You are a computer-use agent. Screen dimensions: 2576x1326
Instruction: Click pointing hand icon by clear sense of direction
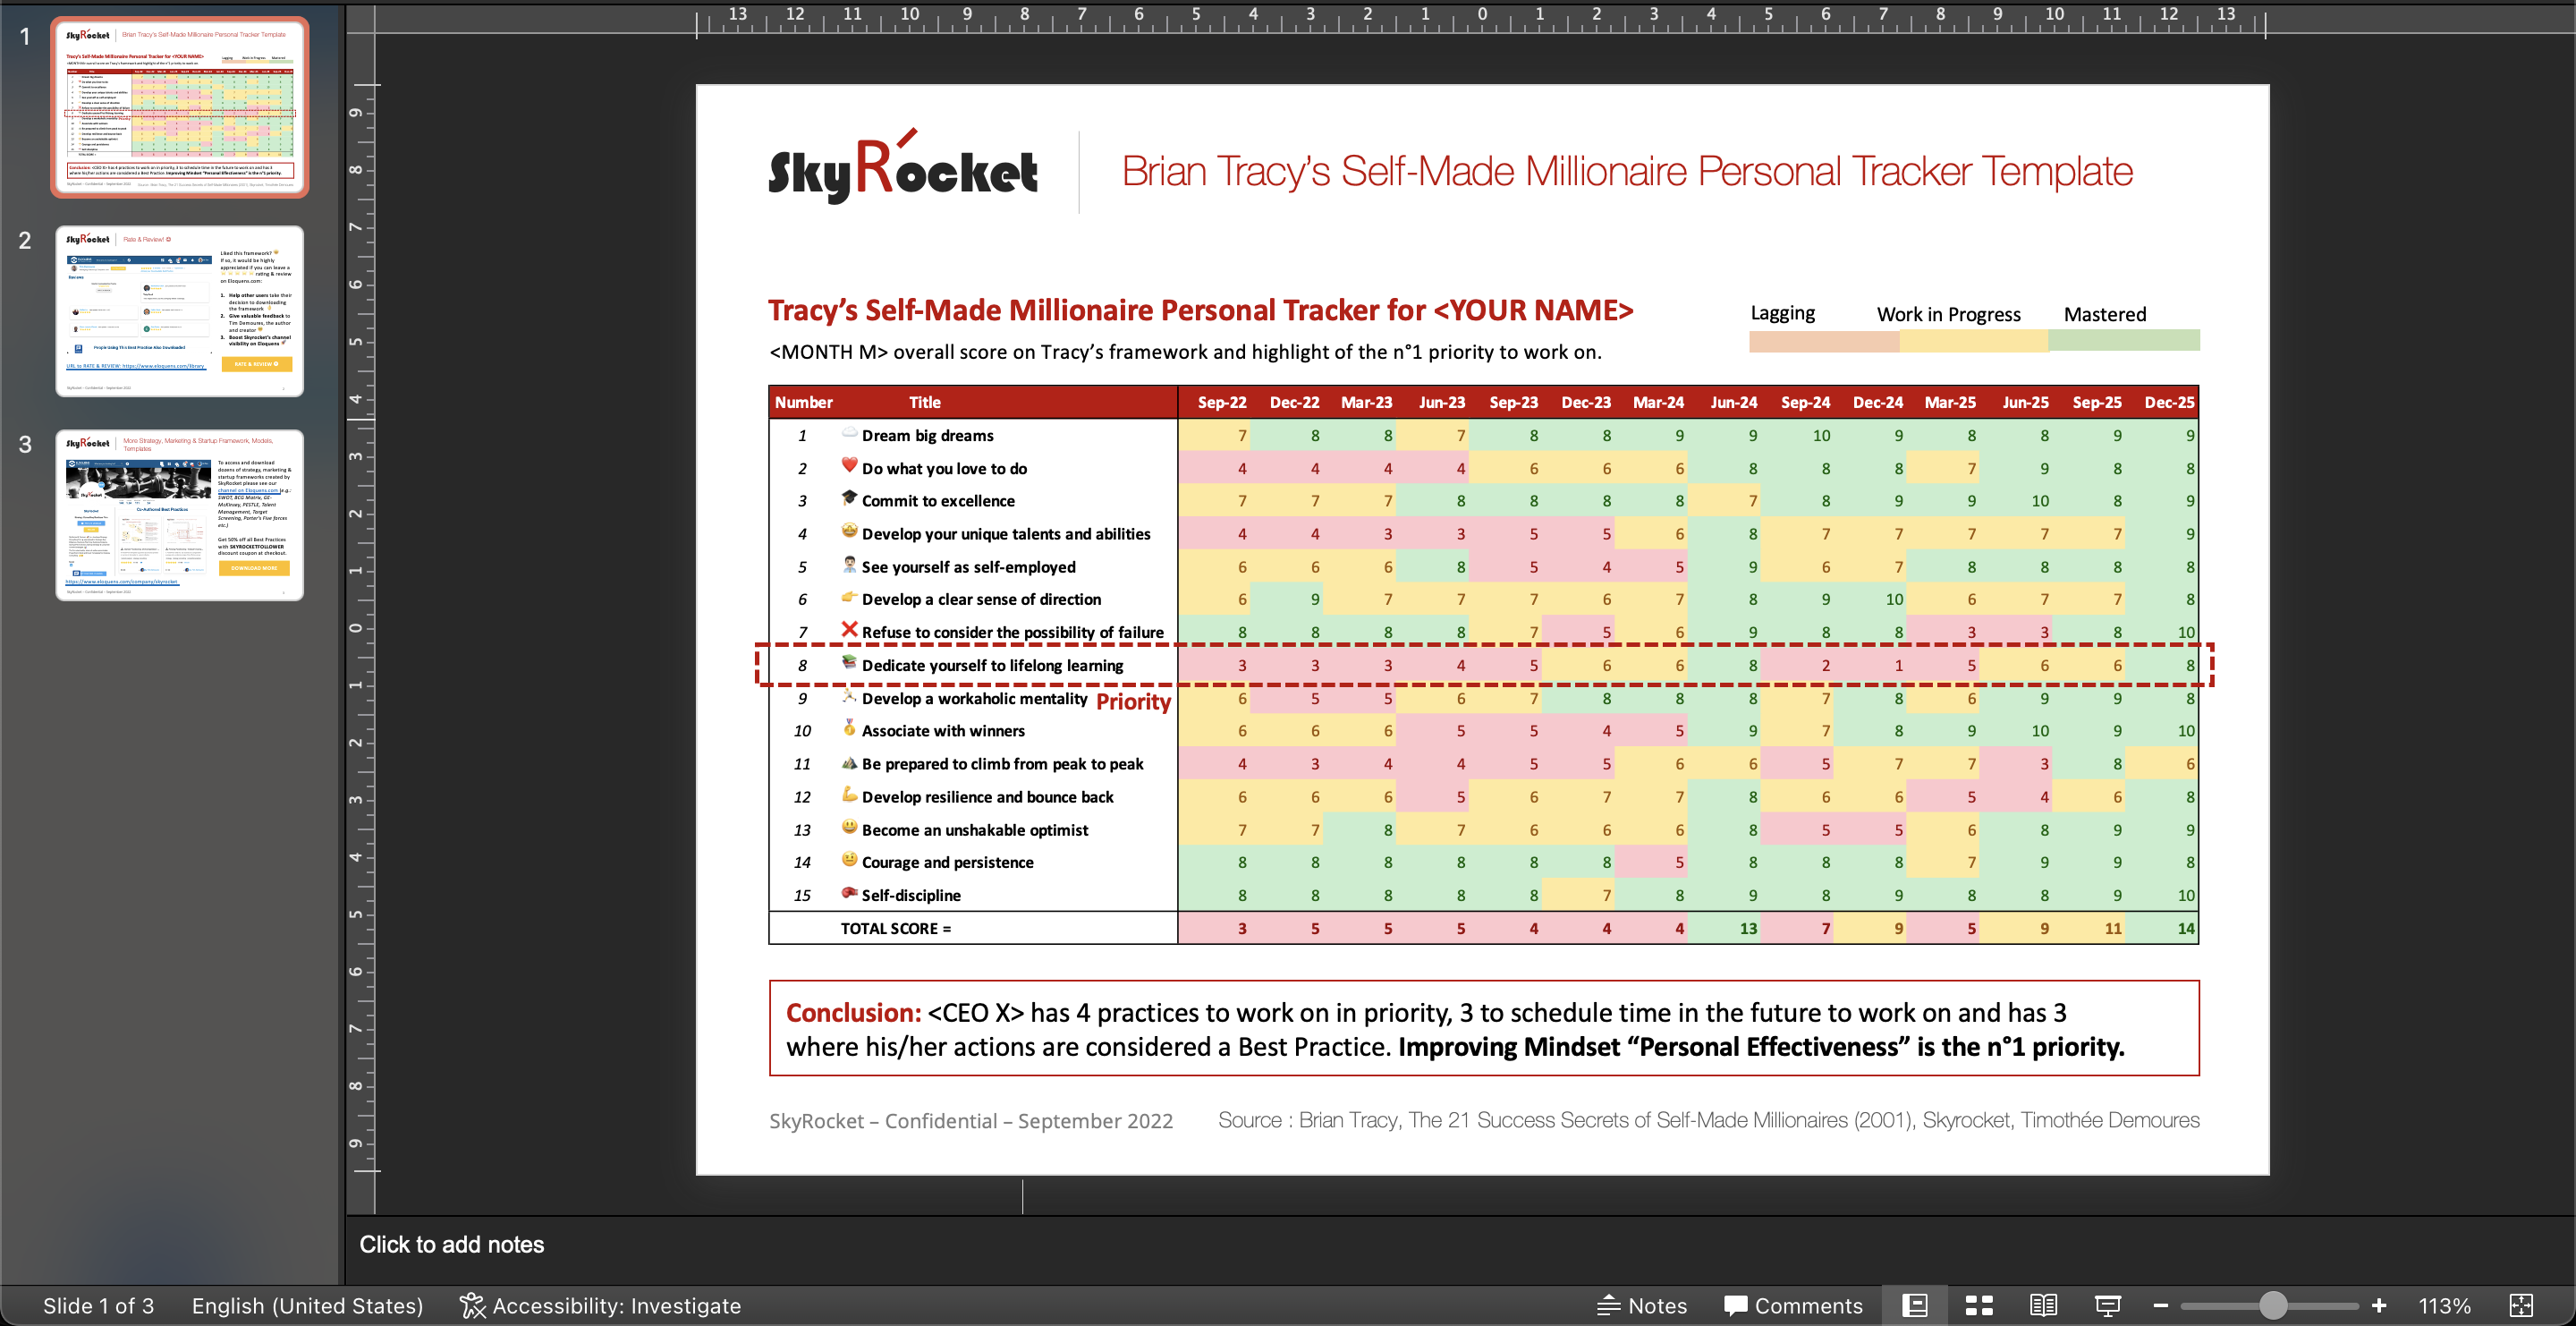point(849,597)
